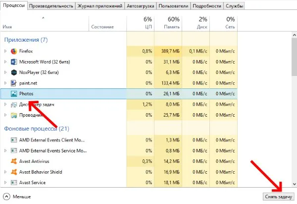The width and height of the screenshot is (297, 204).
Task: Click the Avast Behavior Shield icon
Action: coord(13,172)
